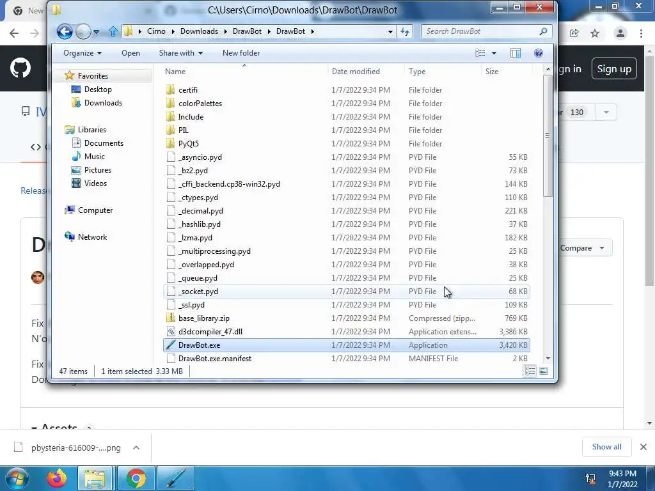Open Chrome three-dot menu
Screen dimensions: 655x491
[641, 33]
